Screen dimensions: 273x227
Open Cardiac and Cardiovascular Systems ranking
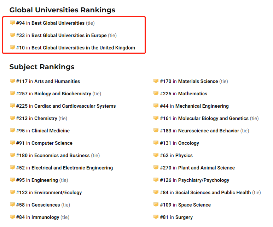[75, 106]
